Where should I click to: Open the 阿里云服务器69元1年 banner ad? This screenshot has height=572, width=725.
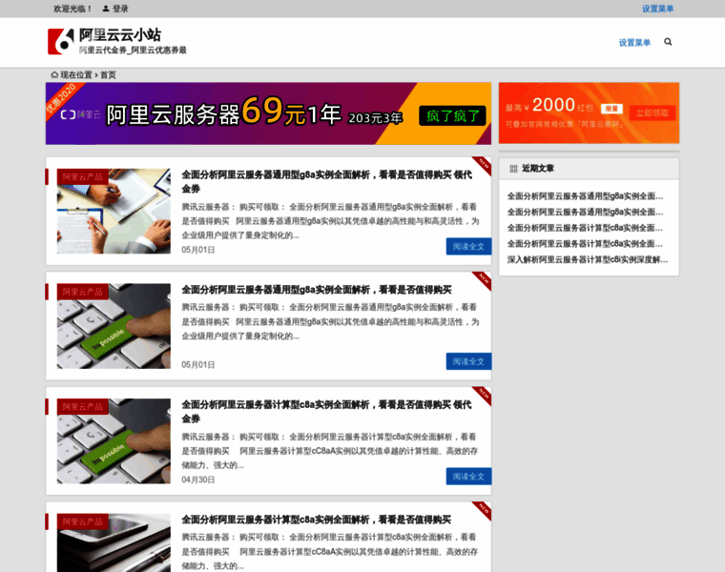pyautogui.click(x=268, y=113)
